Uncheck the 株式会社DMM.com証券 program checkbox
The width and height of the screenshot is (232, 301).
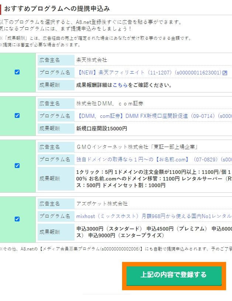point(17,115)
